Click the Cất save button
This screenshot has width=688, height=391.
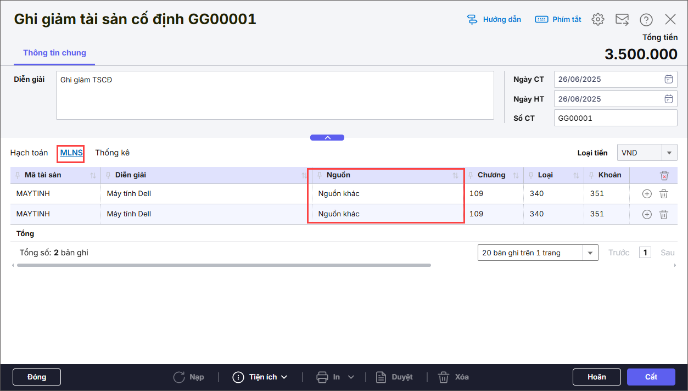coord(651,377)
